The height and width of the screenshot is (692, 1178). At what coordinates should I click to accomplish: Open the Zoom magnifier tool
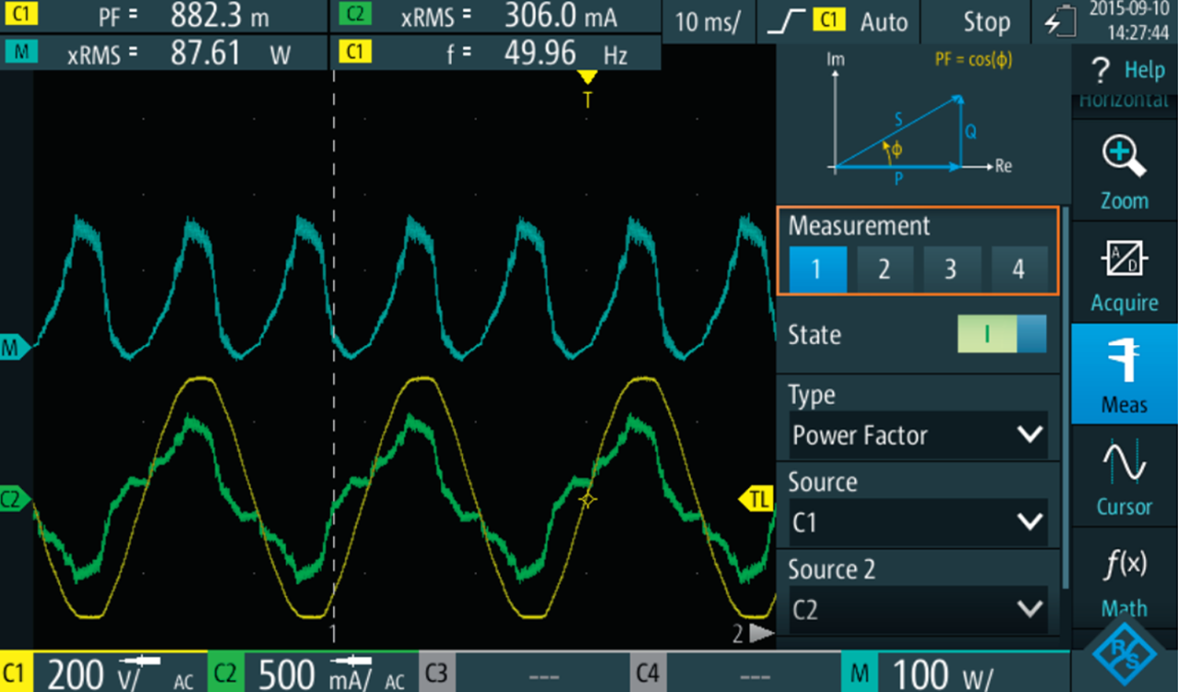[x=1124, y=170]
